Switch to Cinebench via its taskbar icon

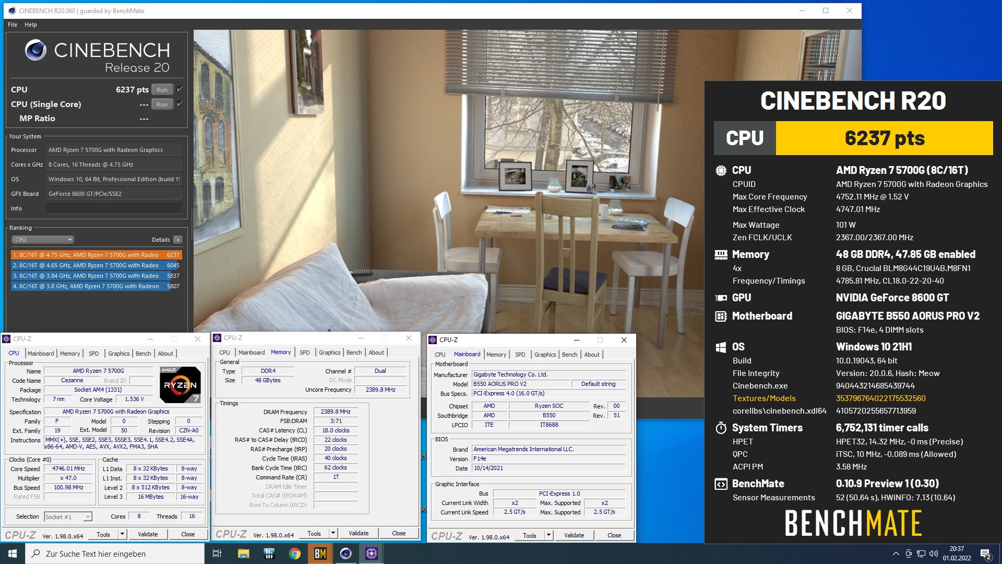[346, 554]
